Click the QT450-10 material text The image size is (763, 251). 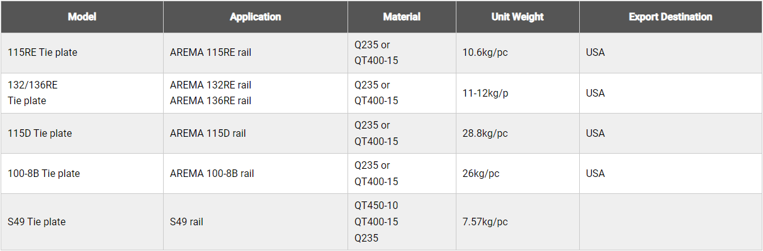pos(376,206)
